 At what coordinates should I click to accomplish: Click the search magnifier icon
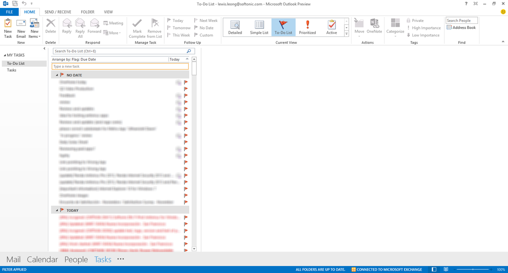[189, 51]
